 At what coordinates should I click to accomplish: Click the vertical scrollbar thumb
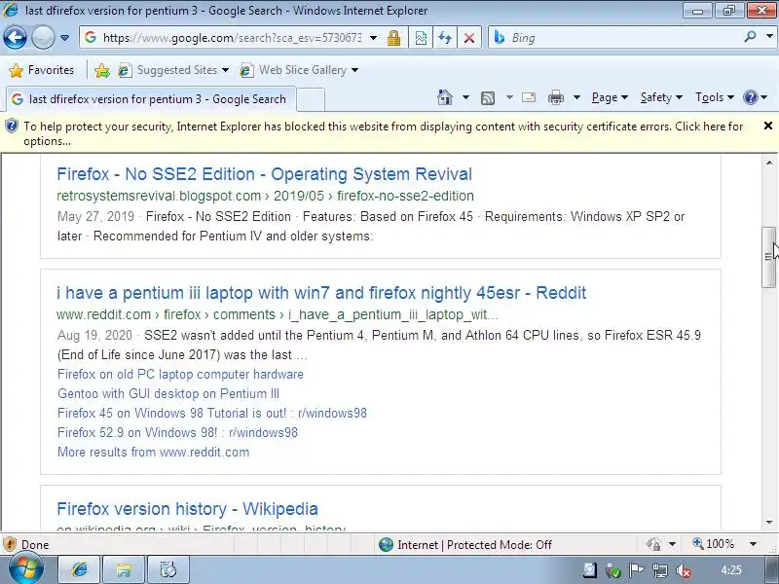click(x=769, y=257)
